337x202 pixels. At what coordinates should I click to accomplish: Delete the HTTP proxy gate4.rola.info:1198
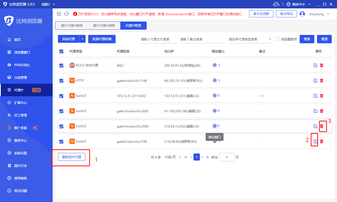tap(321, 81)
